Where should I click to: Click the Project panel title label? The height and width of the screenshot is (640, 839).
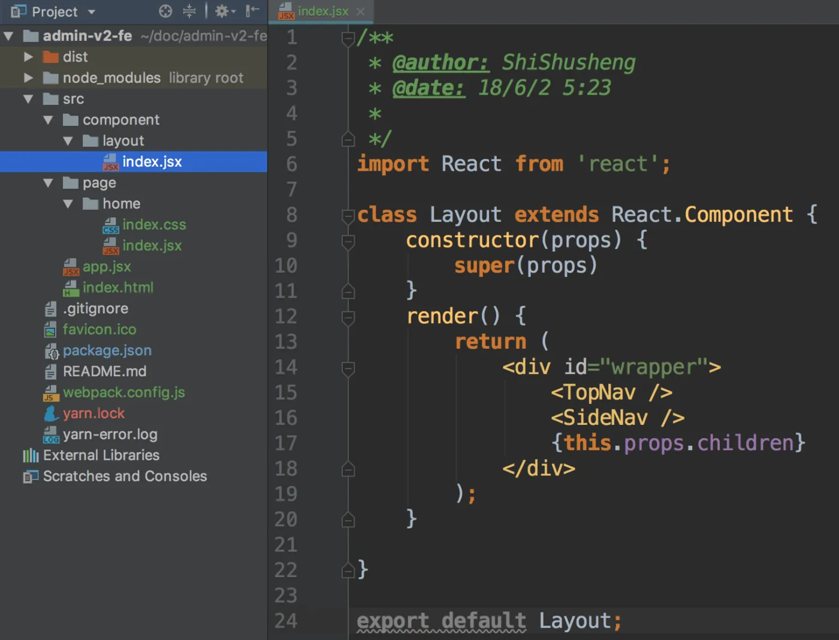[x=55, y=11]
